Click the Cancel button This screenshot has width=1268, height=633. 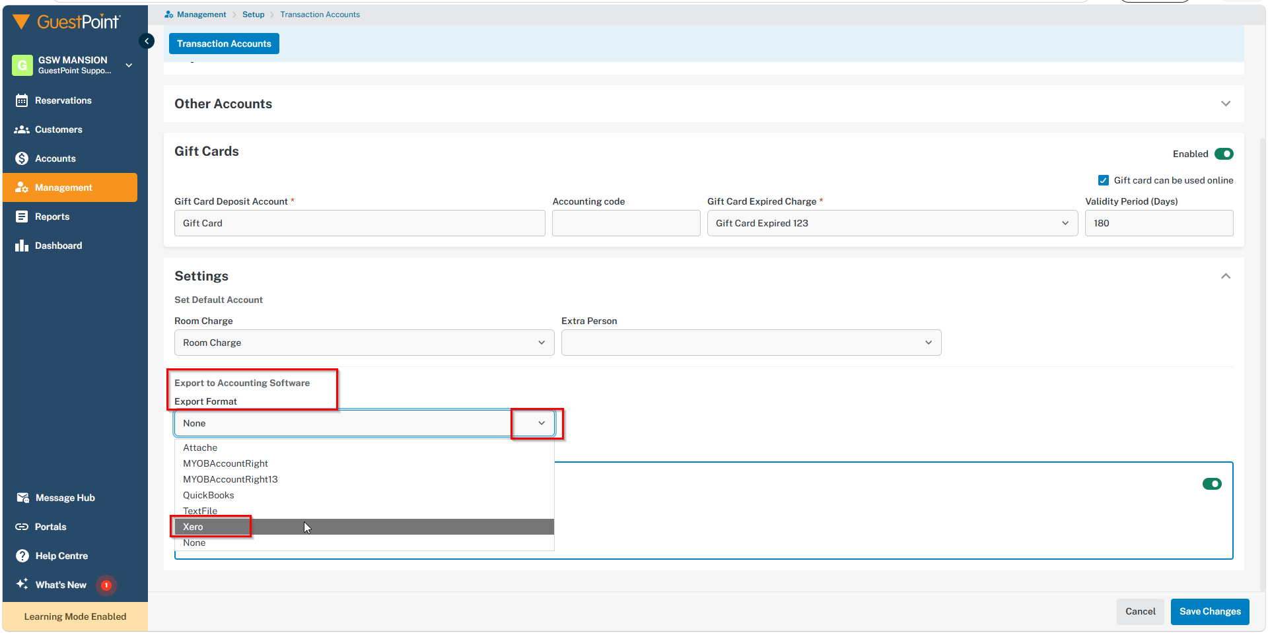pos(1140,611)
